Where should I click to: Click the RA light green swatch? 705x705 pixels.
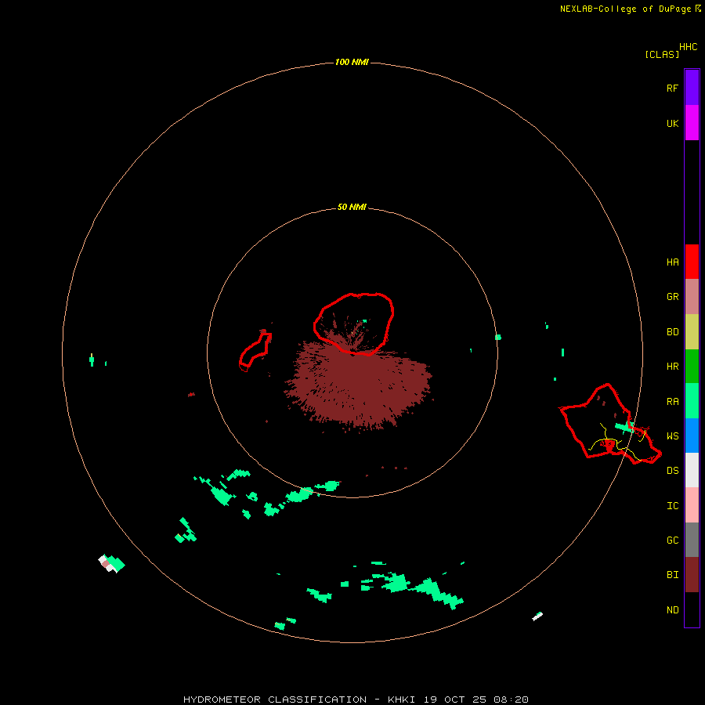coord(692,401)
